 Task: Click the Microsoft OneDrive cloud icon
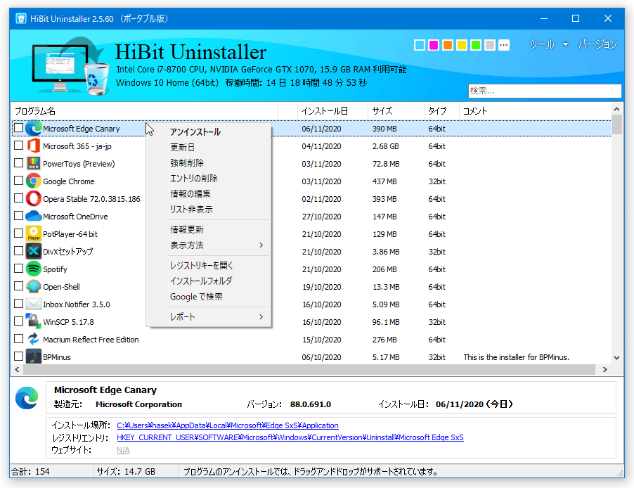click(34, 217)
